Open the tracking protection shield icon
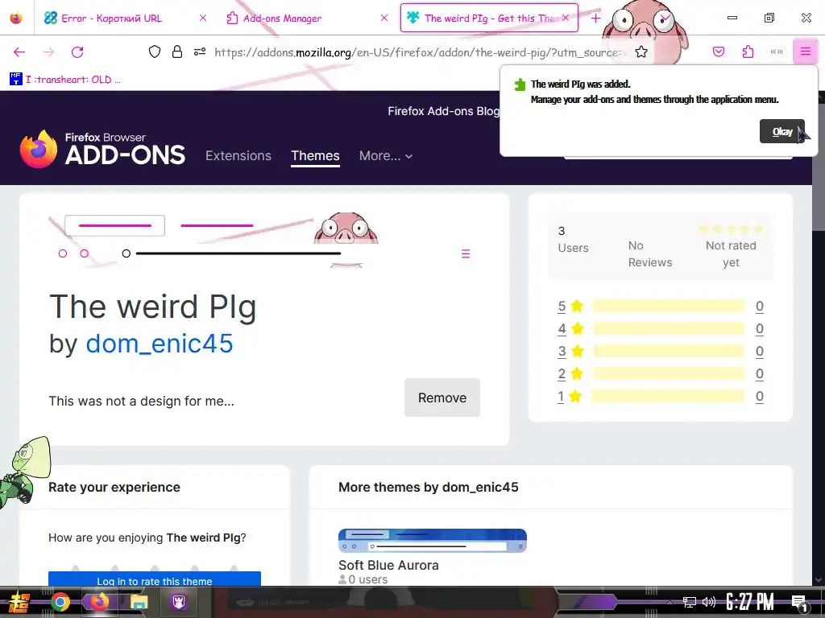825x618 pixels. [x=154, y=51]
